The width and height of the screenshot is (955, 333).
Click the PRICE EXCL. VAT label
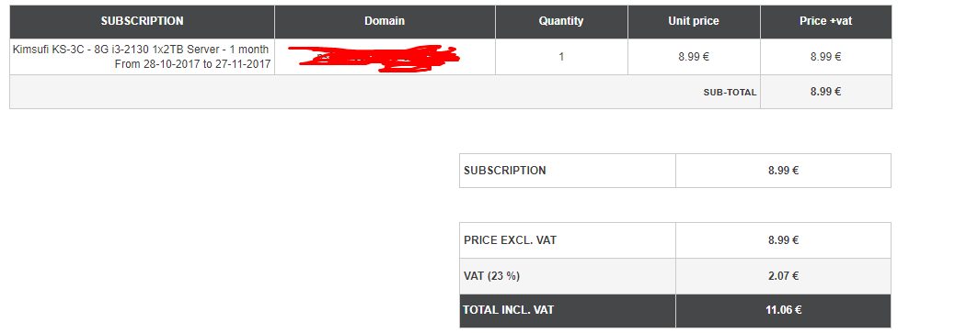[x=510, y=240]
